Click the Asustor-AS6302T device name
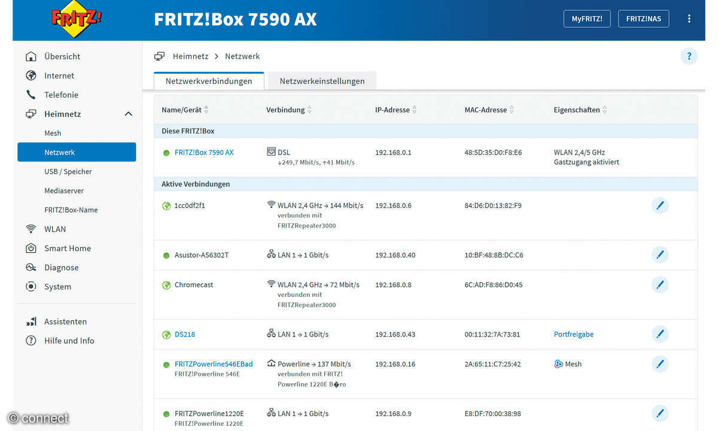The image size is (718, 431). (x=202, y=255)
